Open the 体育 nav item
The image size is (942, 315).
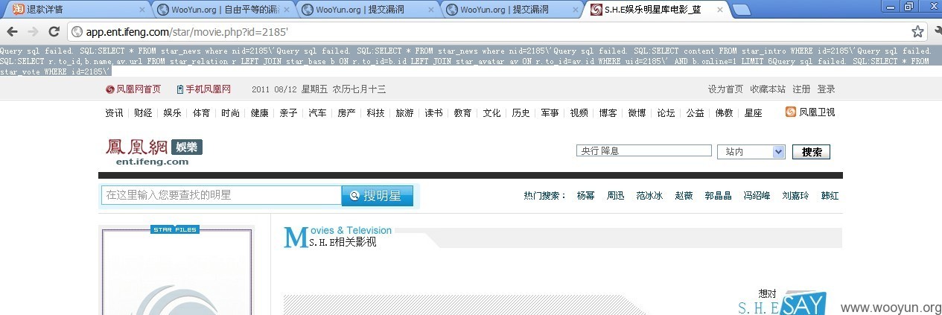click(201, 113)
